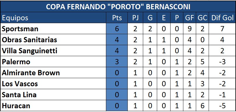The width and height of the screenshot is (236, 112).
Task: Select the Dif Gol column header
Action: [x=222, y=18]
